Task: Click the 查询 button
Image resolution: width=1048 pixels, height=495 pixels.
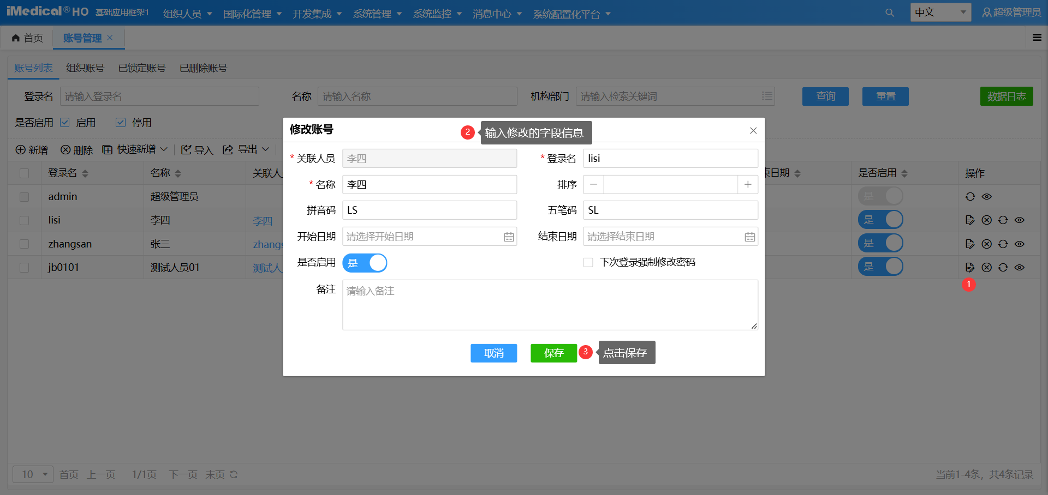Action: pos(825,96)
